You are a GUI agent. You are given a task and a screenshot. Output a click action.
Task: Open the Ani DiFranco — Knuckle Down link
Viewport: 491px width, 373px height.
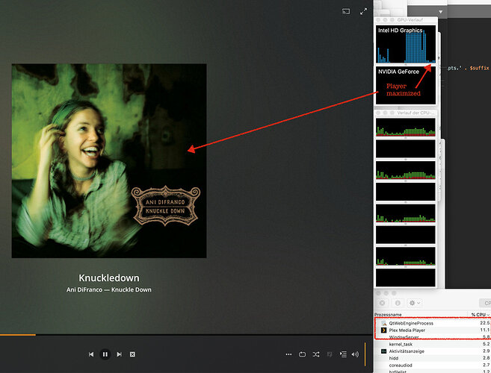[x=109, y=290]
